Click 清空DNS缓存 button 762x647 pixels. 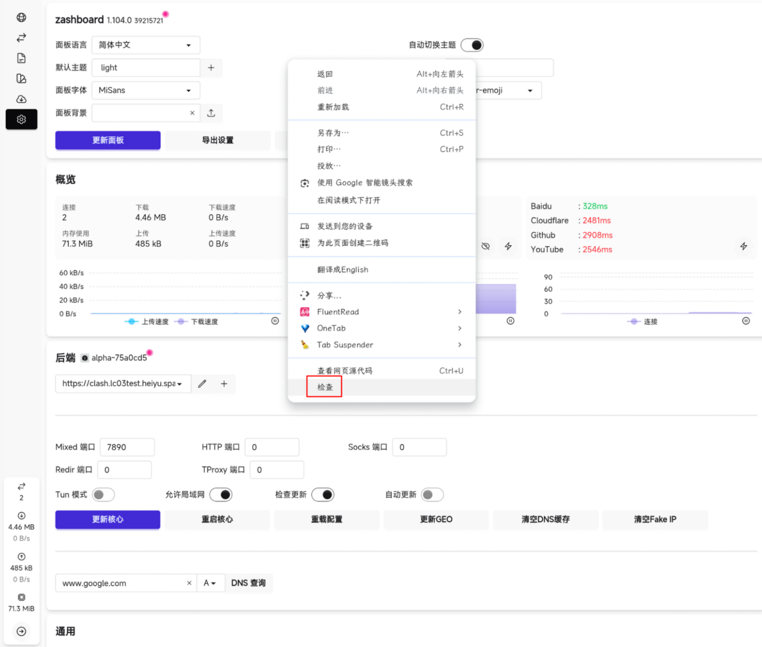pyautogui.click(x=546, y=520)
